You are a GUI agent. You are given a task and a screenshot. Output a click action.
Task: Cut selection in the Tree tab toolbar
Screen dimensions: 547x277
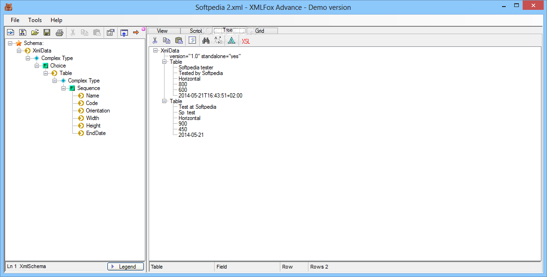click(155, 41)
